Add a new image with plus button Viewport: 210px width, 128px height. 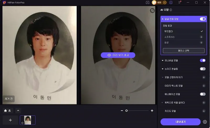(10, 120)
